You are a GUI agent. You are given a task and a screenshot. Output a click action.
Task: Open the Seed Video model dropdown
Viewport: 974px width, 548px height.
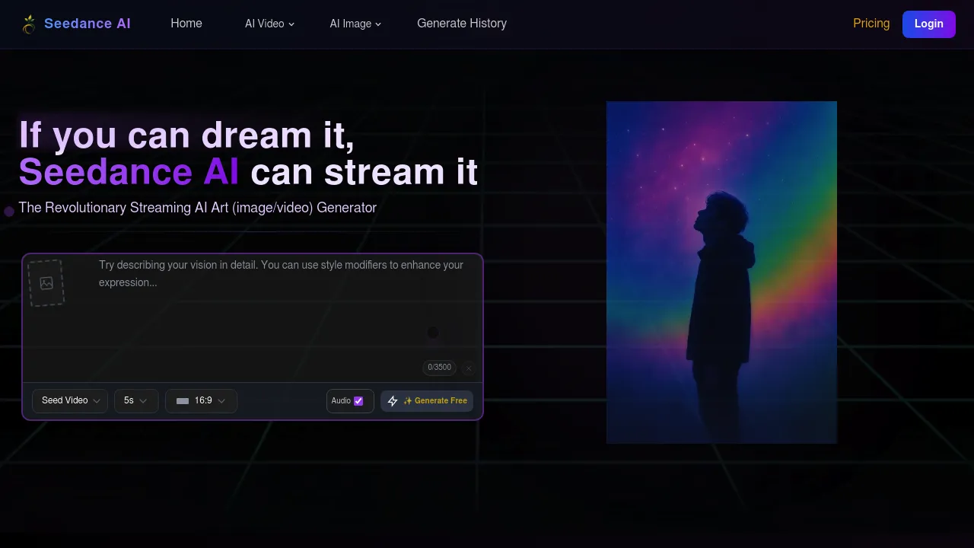pyautogui.click(x=70, y=401)
